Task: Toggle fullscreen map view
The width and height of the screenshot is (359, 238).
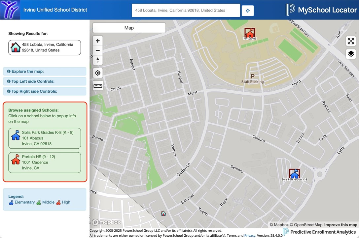Action: (x=351, y=41)
